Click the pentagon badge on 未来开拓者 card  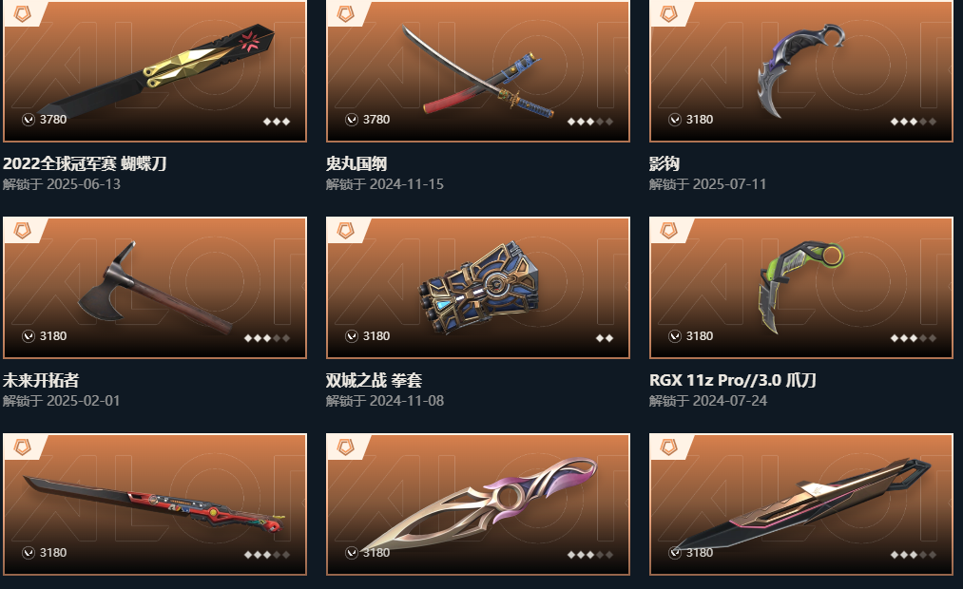[23, 230]
